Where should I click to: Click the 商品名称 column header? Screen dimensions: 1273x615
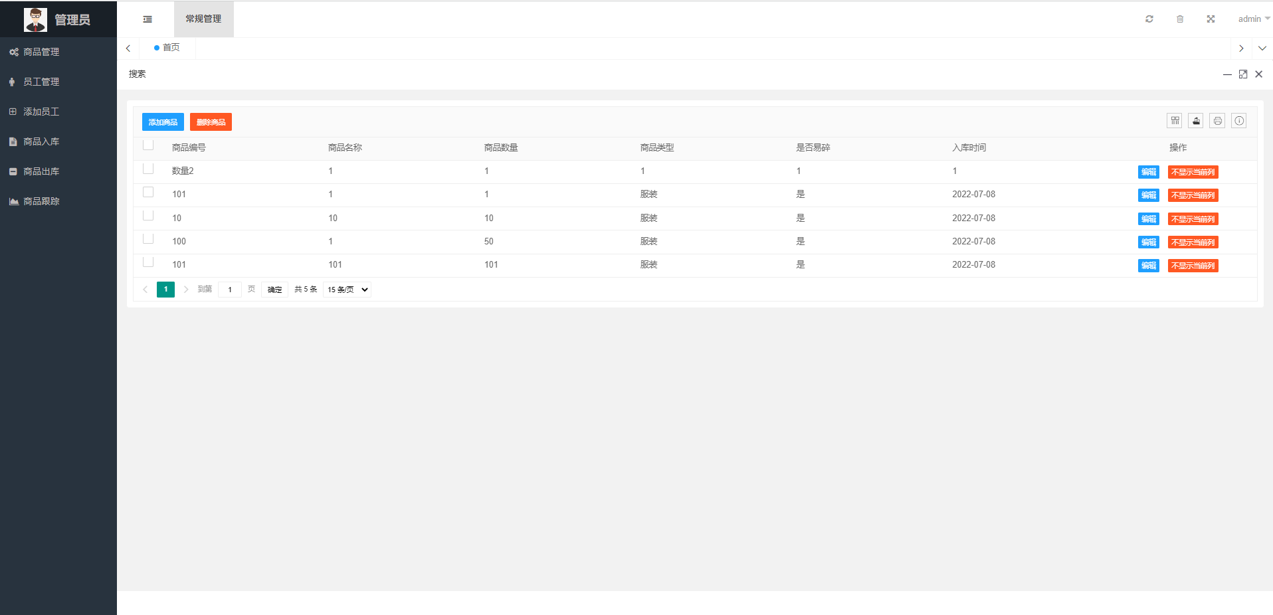click(345, 147)
